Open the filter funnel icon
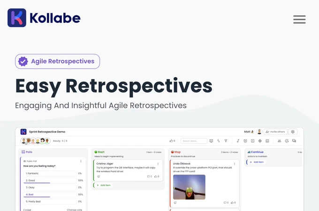The height and width of the screenshot is (211, 319). [x=226, y=141]
